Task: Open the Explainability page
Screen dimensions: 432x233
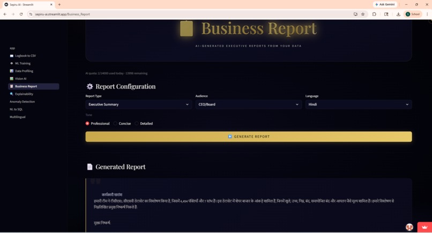Action: click(24, 94)
